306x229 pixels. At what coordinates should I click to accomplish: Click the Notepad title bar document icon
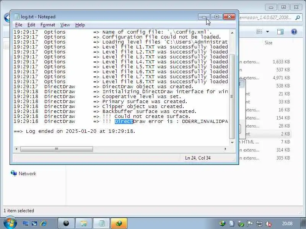tap(17, 17)
